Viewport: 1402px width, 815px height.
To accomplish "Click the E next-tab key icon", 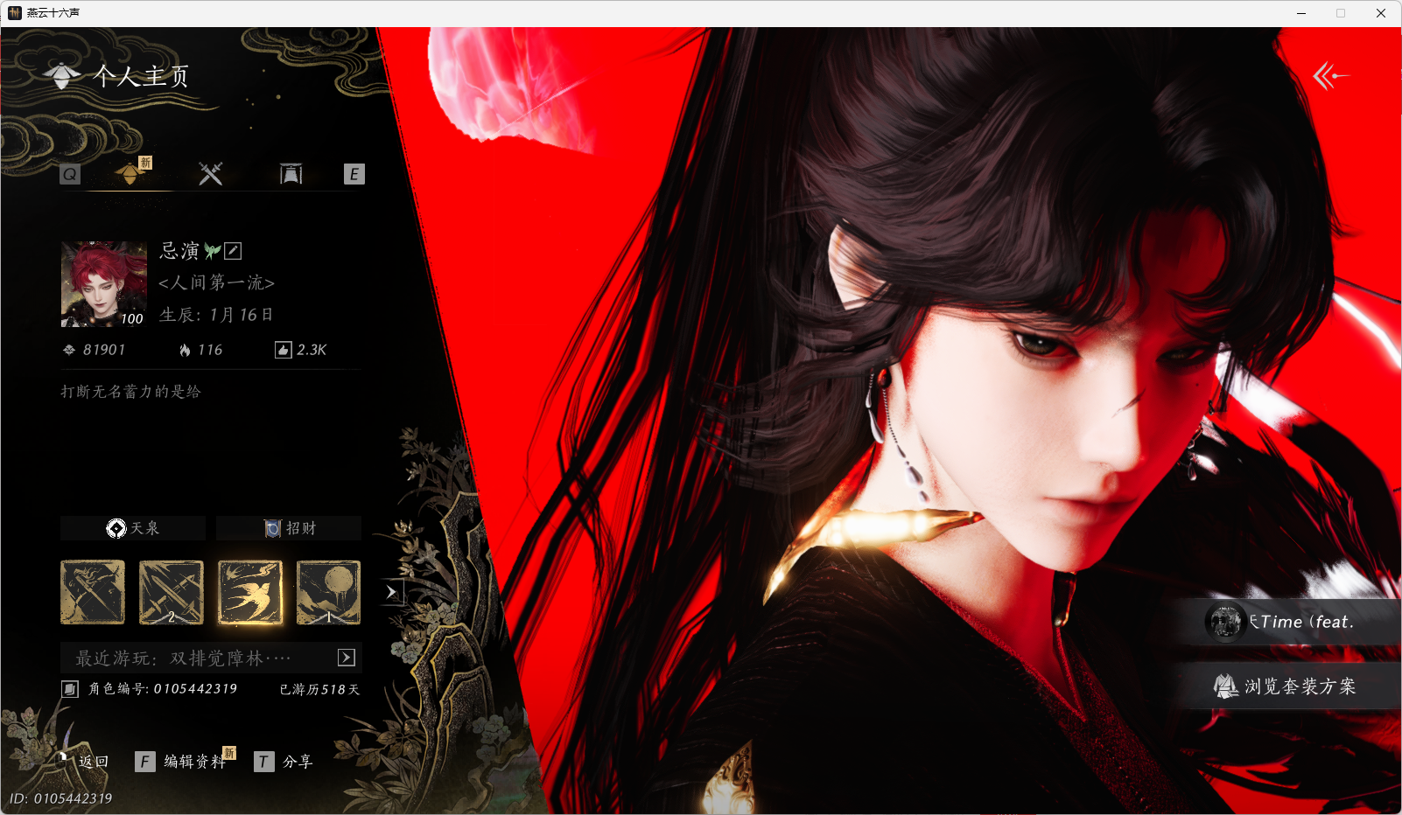I will pyautogui.click(x=354, y=174).
